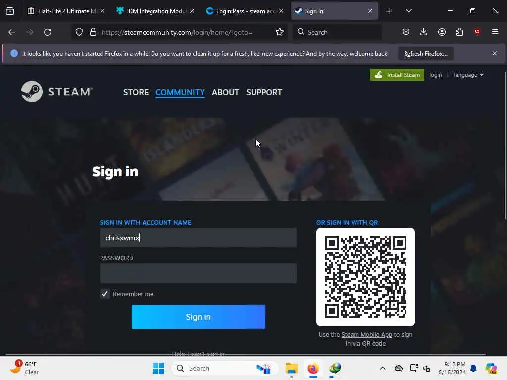Go back to the previous page
Viewport: 507px width, 380px height.
pos(12,32)
